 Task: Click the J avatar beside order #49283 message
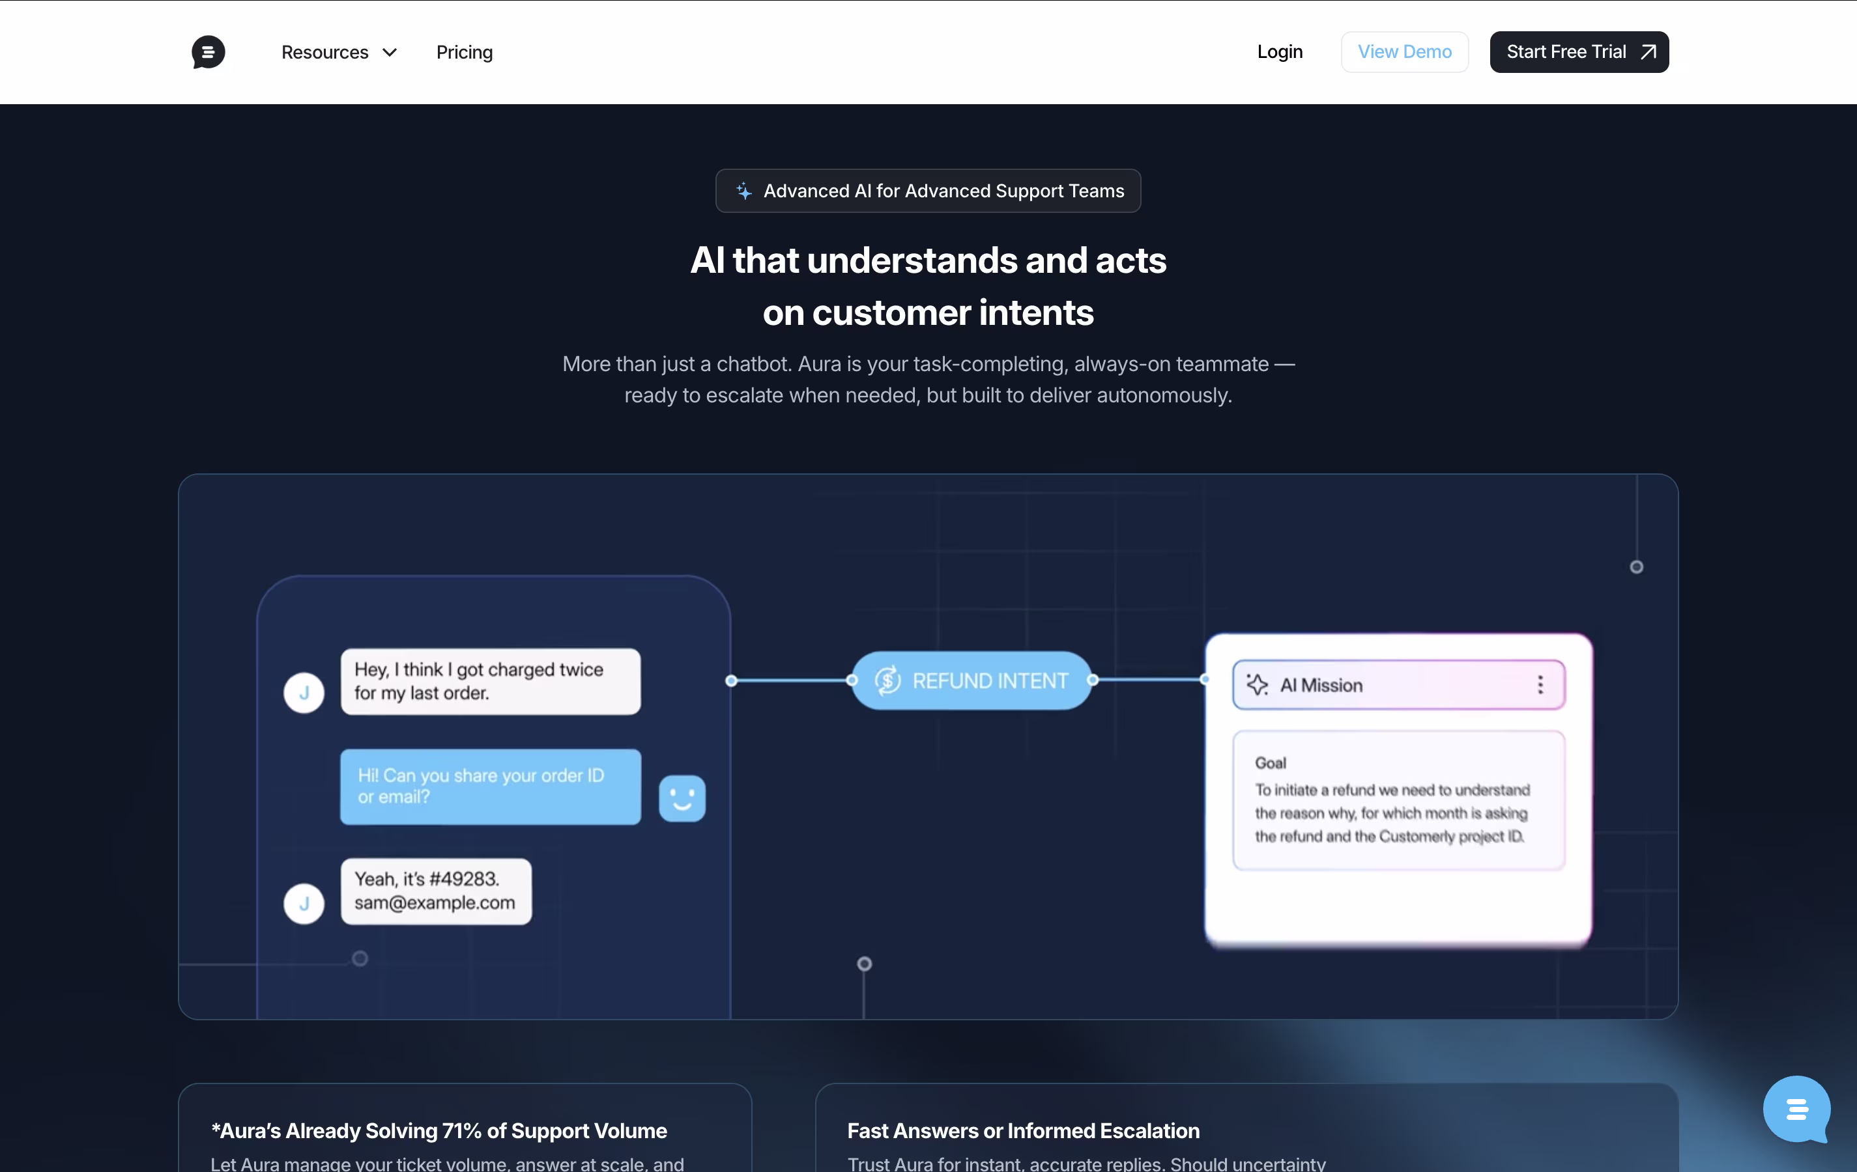304,903
